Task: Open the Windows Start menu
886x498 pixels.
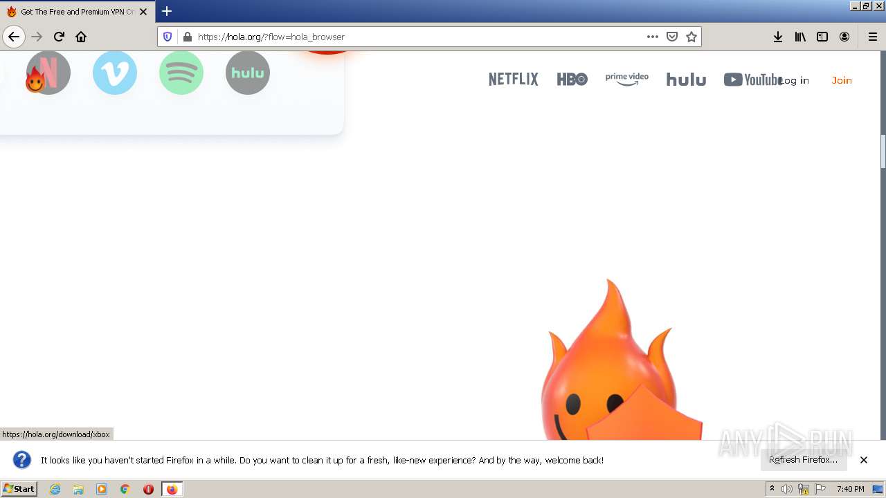Action: point(19,488)
